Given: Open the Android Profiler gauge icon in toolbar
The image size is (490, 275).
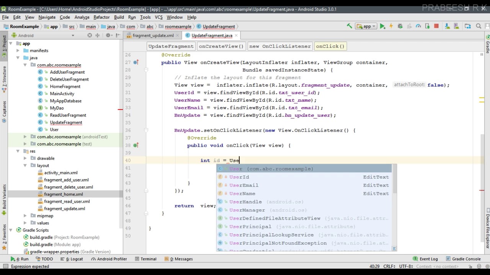Looking at the screenshot, I should coord(418,26).
